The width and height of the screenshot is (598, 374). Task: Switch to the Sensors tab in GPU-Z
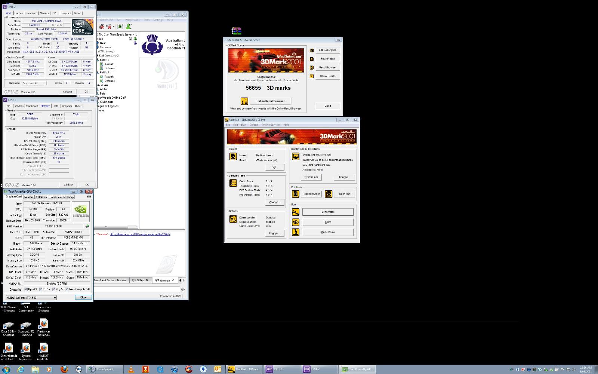[29, 197]
